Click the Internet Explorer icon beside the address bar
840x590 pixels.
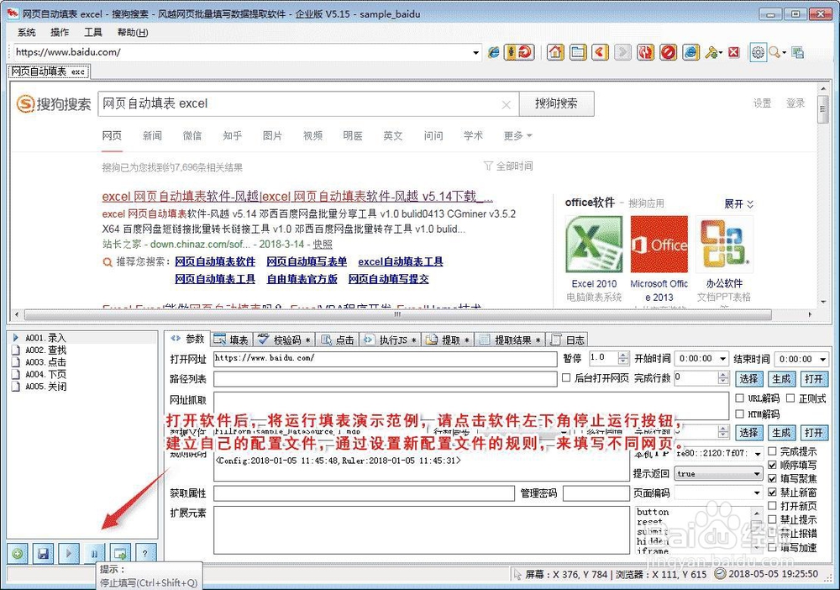coord(493,52)
